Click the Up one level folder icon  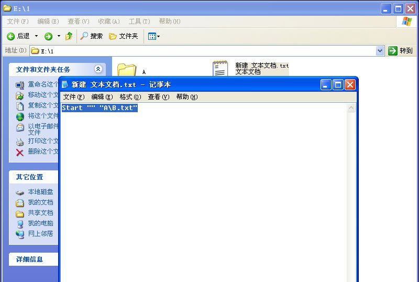(x=69, y=36)
